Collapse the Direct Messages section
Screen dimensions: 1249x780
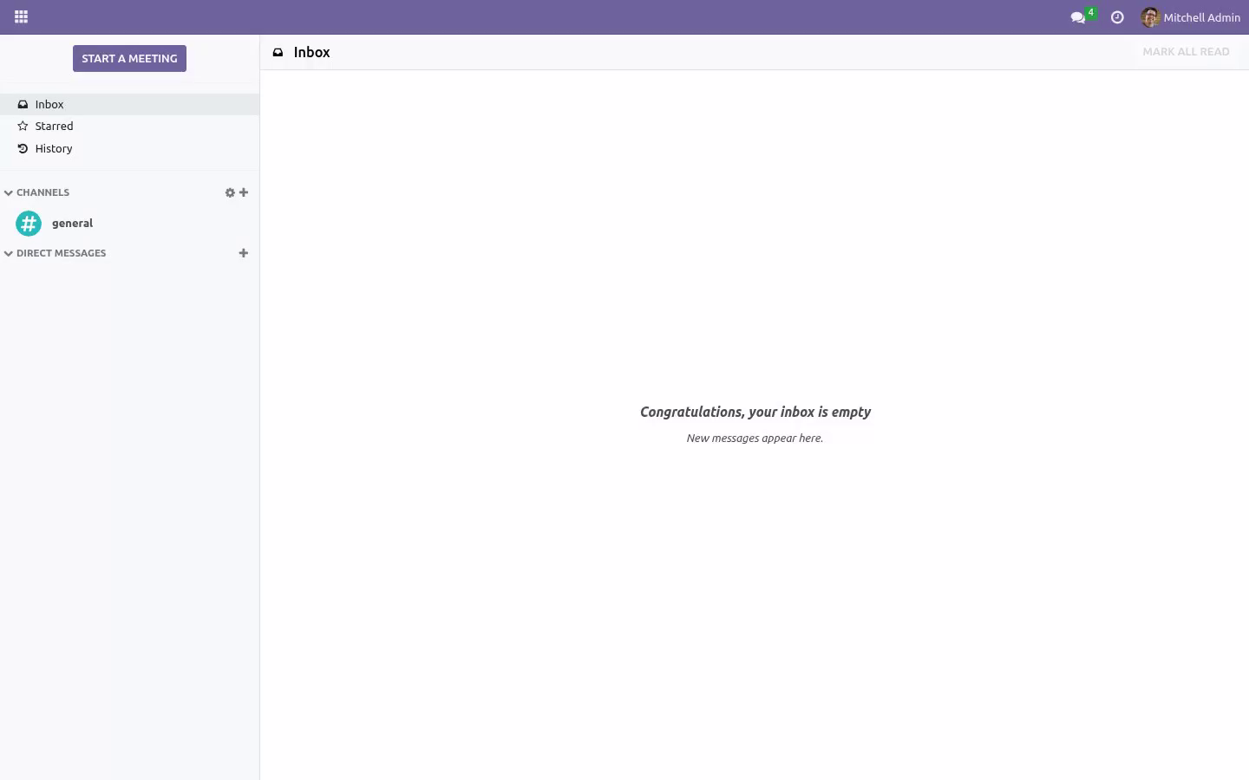(x=56, y=253)
